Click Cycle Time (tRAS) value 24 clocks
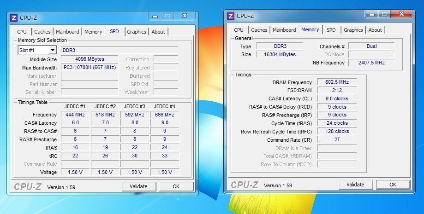This screenshot has width=424, height=214. point(337,123)
